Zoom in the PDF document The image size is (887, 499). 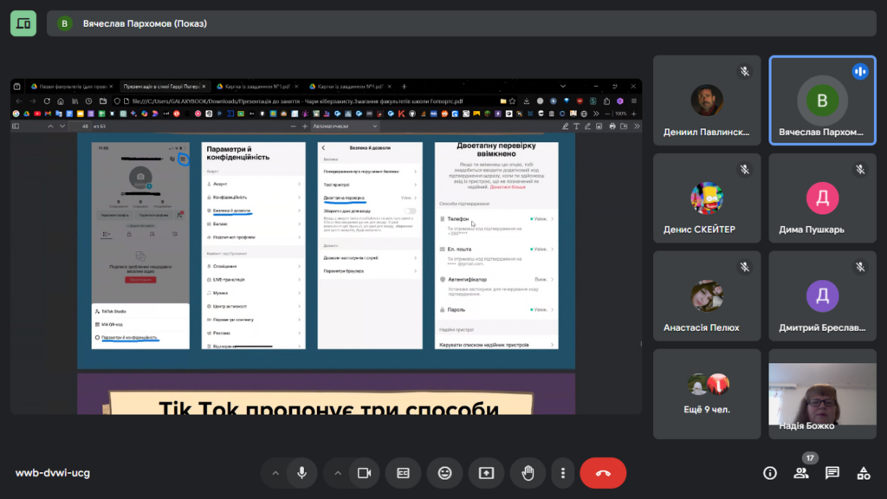point(305,126)
